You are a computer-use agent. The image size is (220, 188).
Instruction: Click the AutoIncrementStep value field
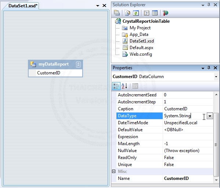point(188,102)
